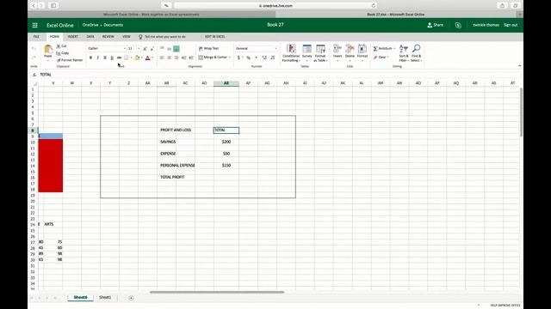
Task: Open Find & Select magnifier
Action: pos(416,53)
